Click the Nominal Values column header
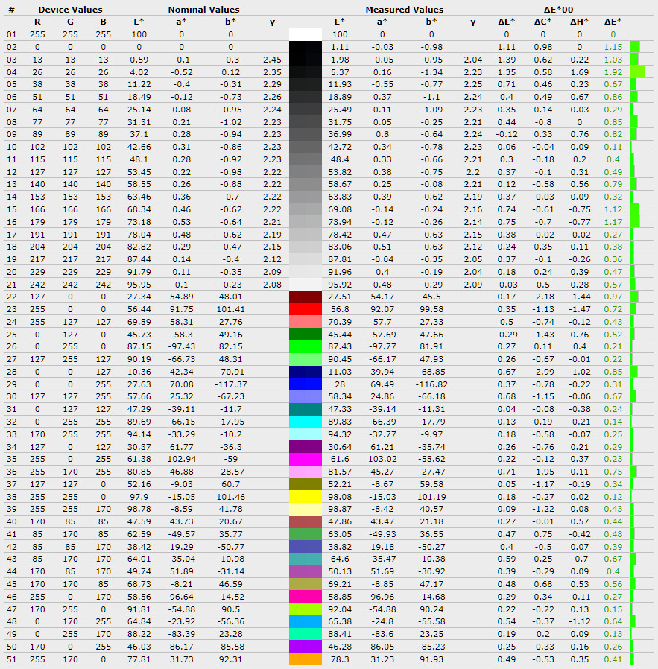Image resolution: width=658 pixels, height=669 pixels. click(203, 10)
